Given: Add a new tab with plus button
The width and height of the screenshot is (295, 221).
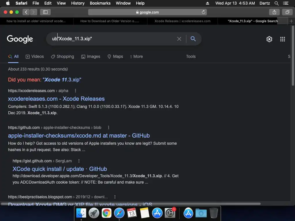Looking at the screenshot, I should [291, 21].
